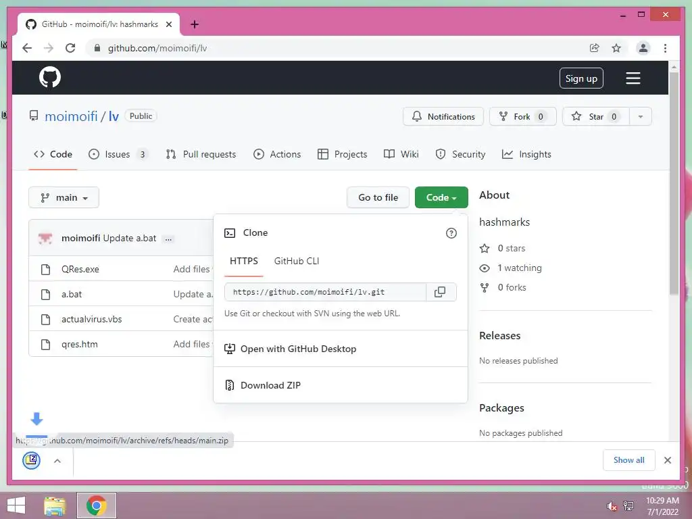692x519 pixels.
Task: Click the moimoifi avatar in commit row
Action: 45,239
